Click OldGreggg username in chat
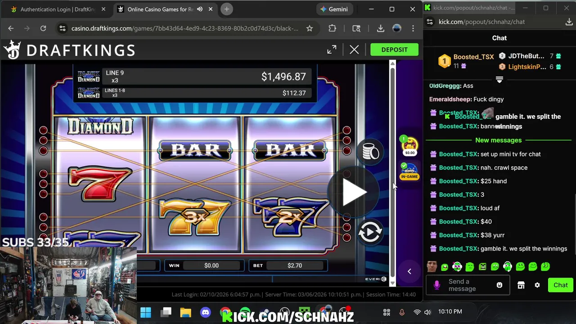 pyautogui.click(x=444, y=86)
